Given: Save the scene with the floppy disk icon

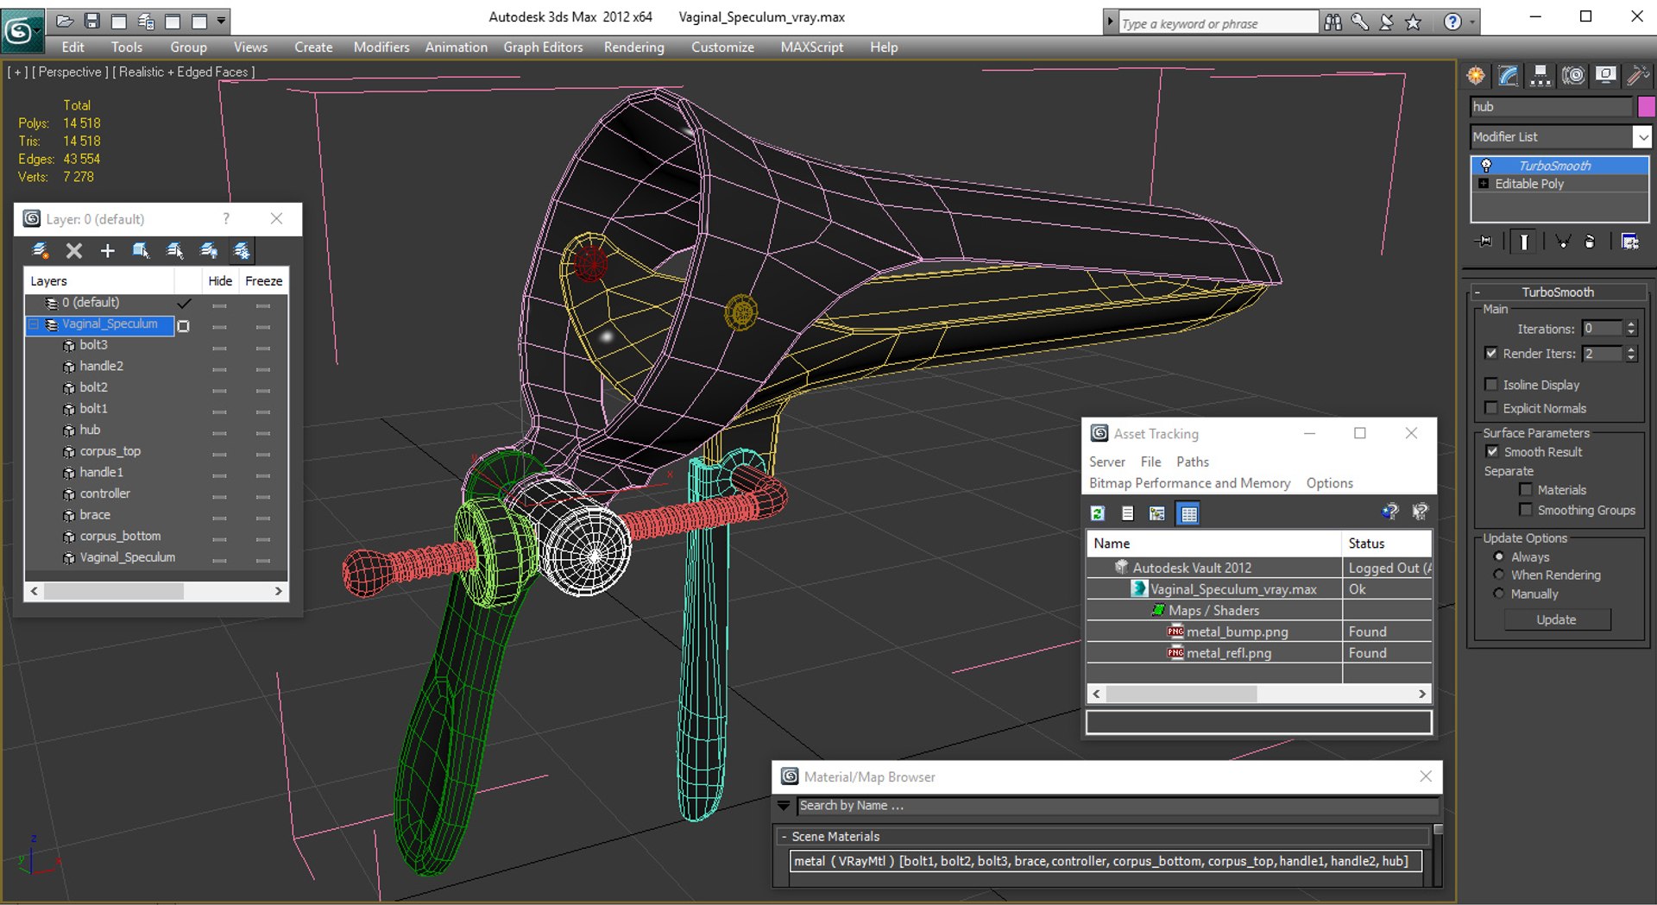Looking at the screenshot, I should [x=91, y=21].
